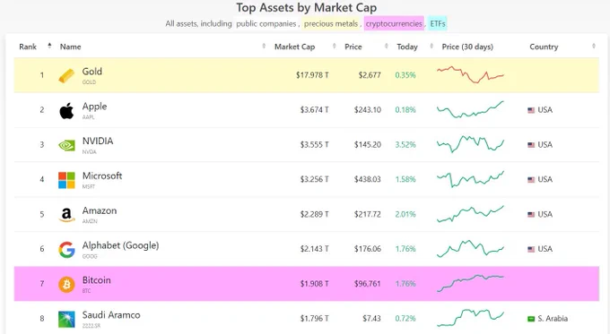
Task: Open the cryptocurrencies category link
Action: (x=394, y=23)
